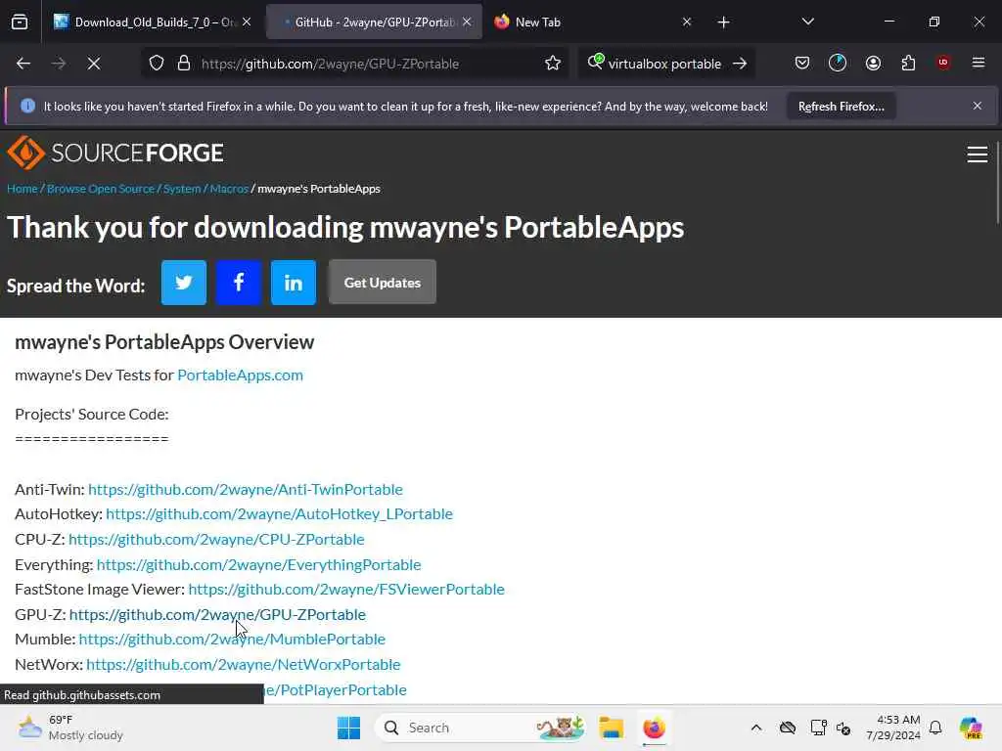
Task: Click the Get Updates button
Action: (x=383, y=283)
